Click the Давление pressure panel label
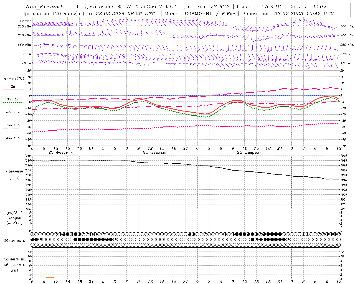The width and height of the screenshot is (355, 284). (x=14, y=171)
